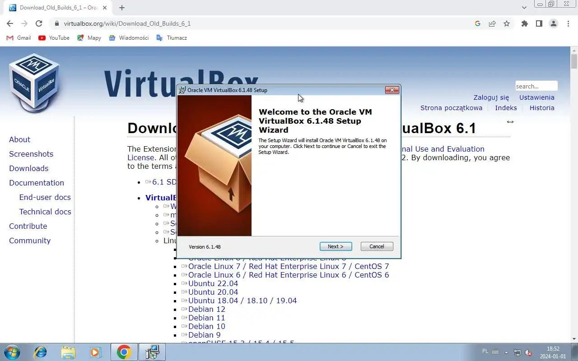Viewport: 578px width, 361px height.
Task: Go forward in Chrome
Action: [x=24, y=23]
